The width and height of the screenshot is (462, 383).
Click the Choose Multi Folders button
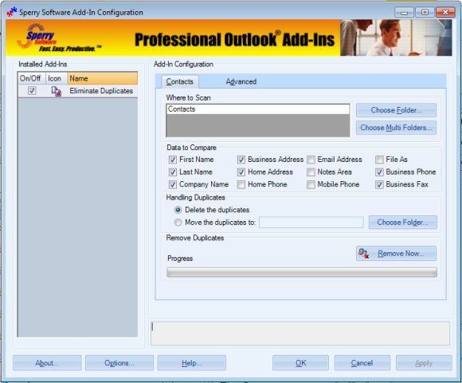click(x=396, y=128)
